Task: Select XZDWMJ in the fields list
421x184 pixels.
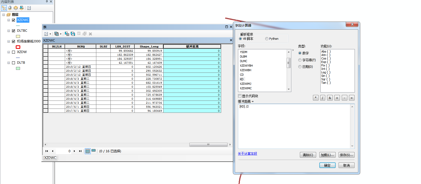Action: click(x=245, y=84)
